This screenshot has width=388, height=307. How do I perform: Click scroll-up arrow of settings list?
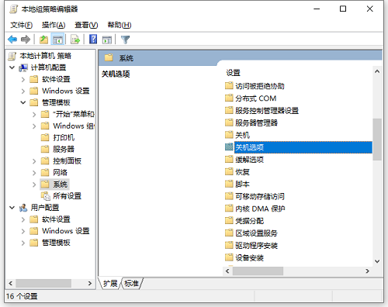pos(377,71)
